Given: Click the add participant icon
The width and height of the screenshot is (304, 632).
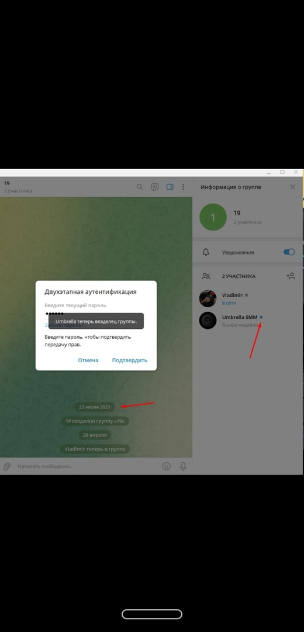Looking at the screenshot, I should coord(291,276).
